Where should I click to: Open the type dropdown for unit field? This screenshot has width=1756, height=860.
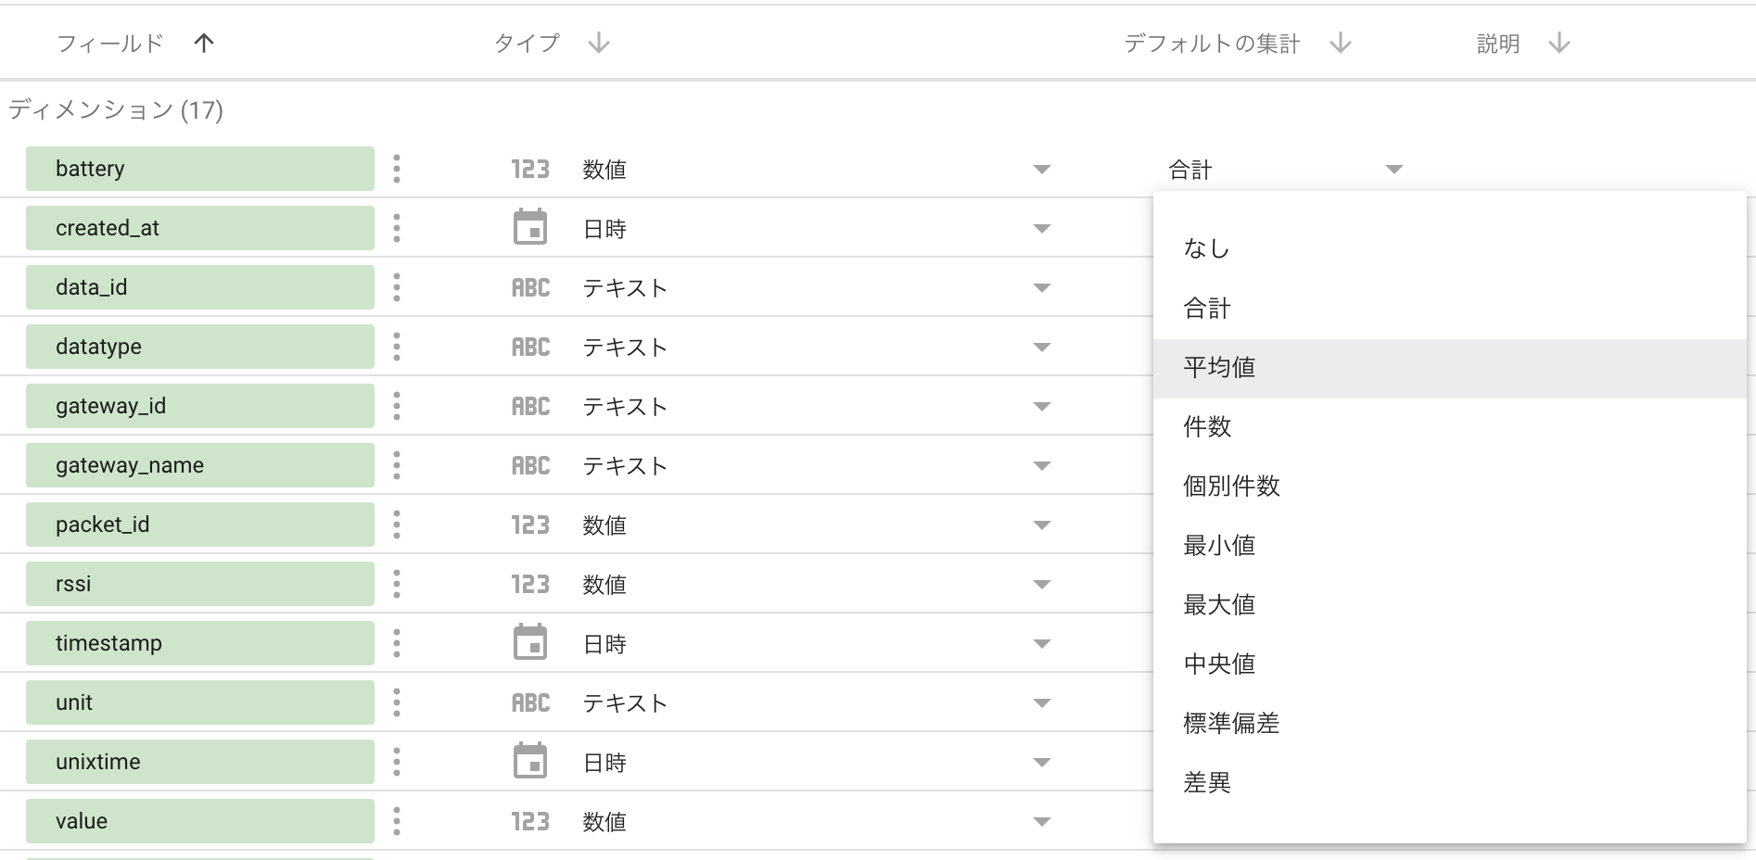click(1042, 702)
